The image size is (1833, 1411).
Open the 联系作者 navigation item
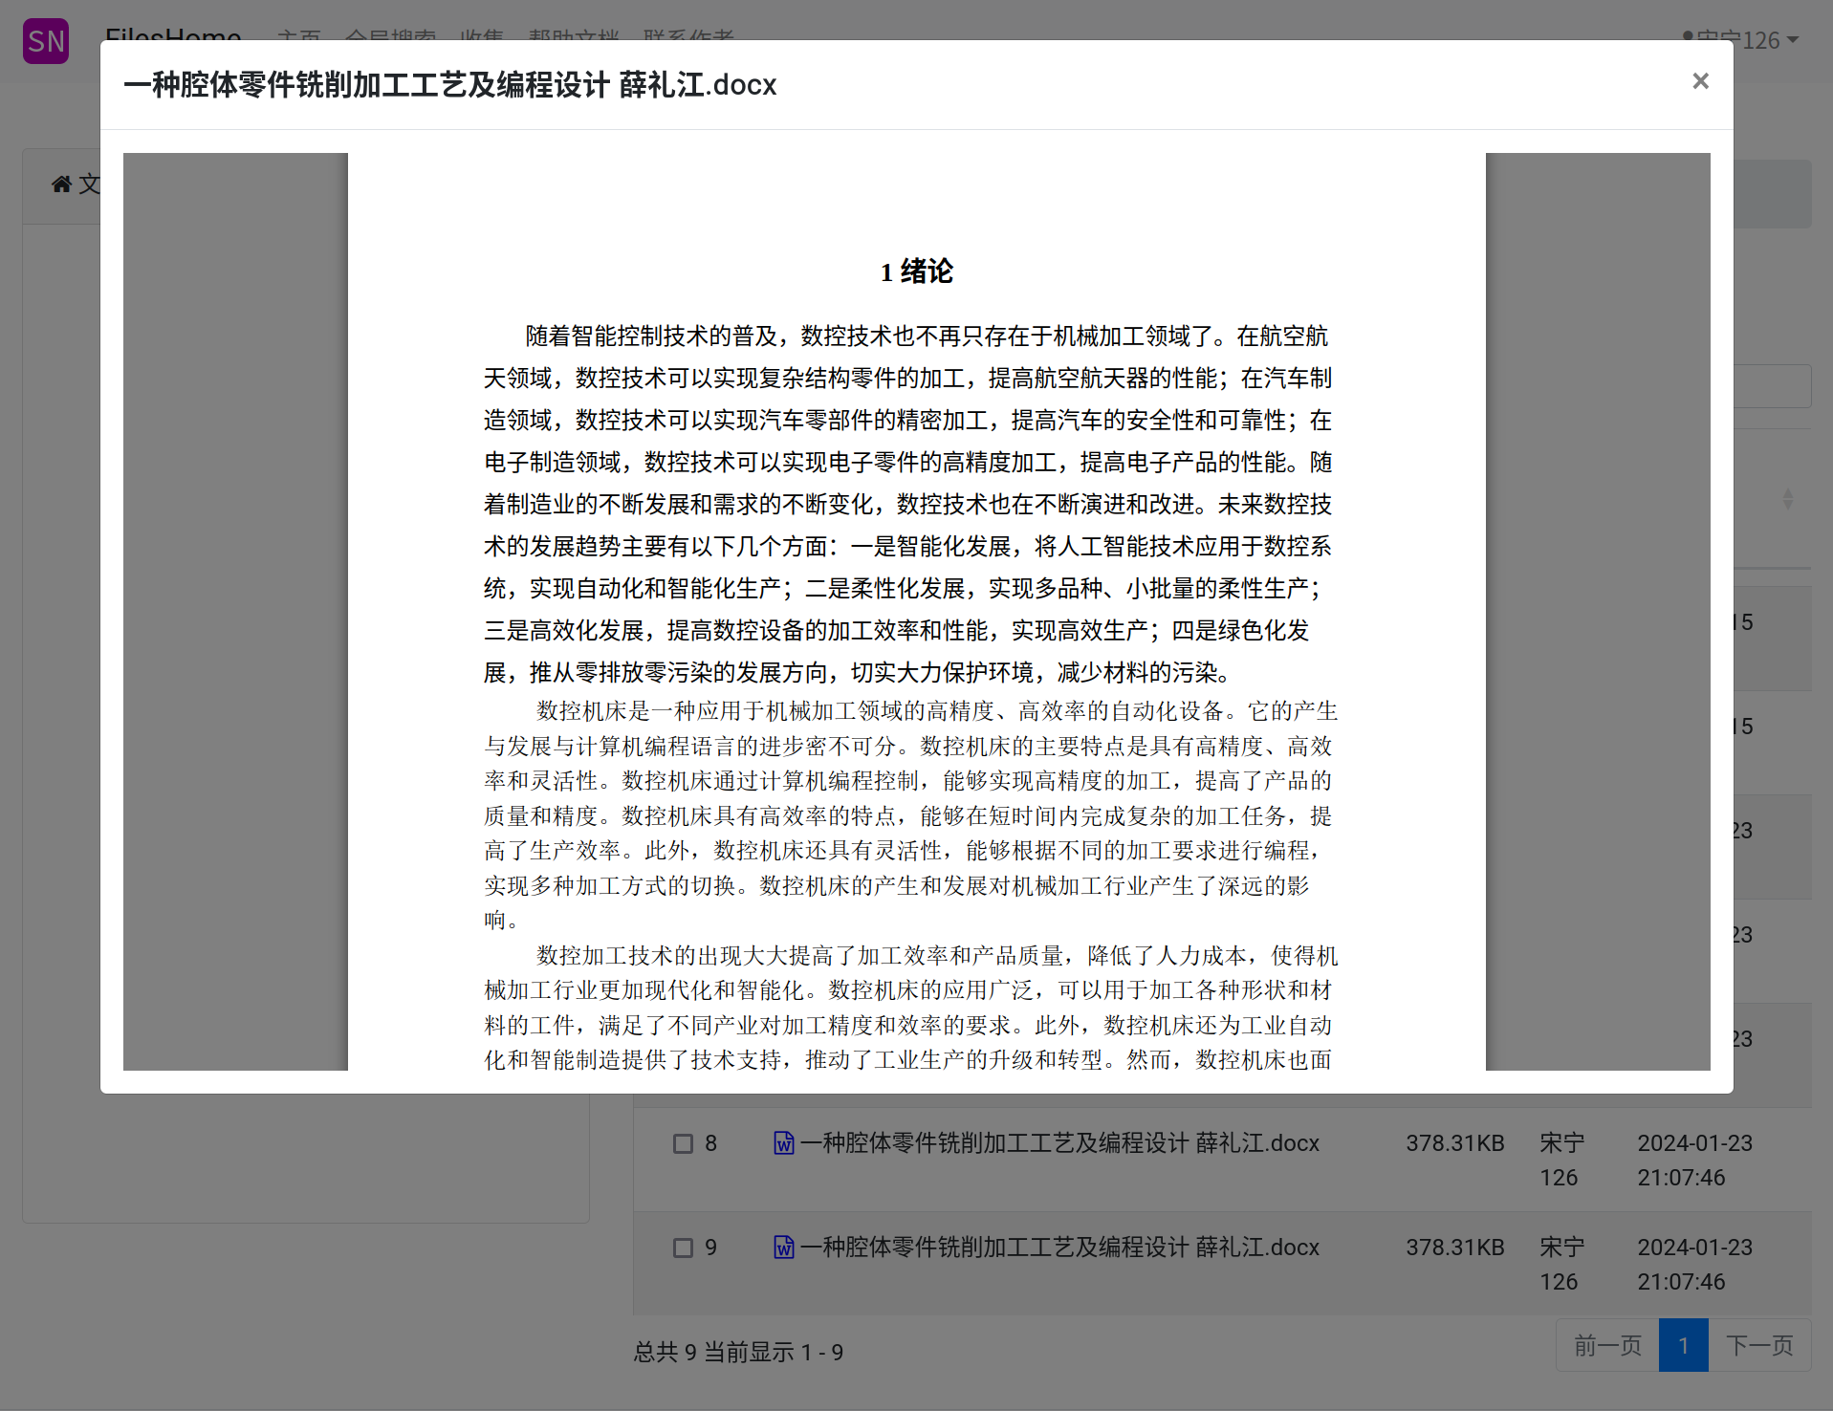688,34
